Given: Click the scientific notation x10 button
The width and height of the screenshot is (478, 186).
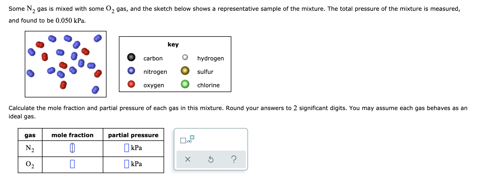Looking at the screenshot, I should [x=187, y=139].
